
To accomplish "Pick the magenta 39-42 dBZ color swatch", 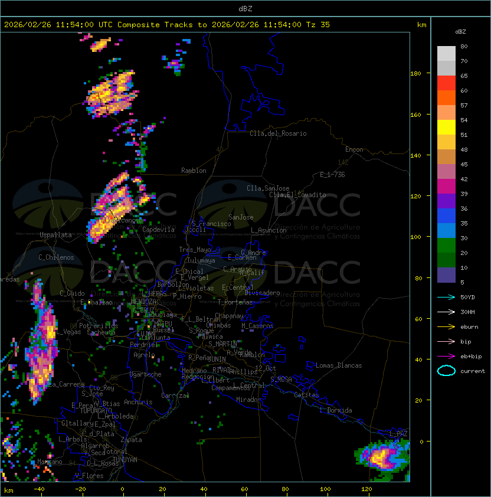I will (x=446, y=187).
